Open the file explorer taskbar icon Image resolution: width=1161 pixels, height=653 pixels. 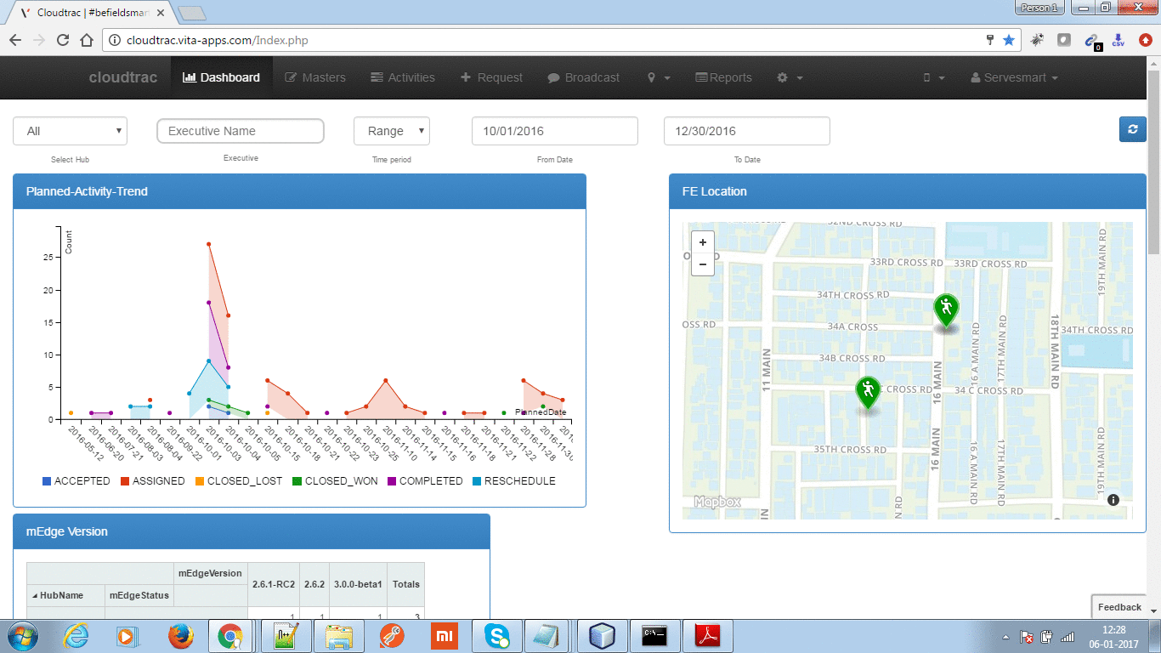click(x=338, y=636)
